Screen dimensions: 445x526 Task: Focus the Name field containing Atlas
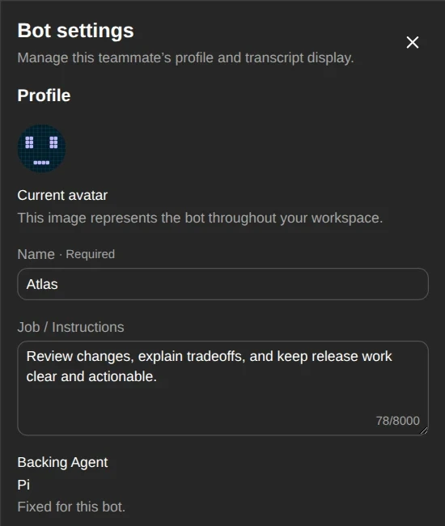(x=222, y=284)
